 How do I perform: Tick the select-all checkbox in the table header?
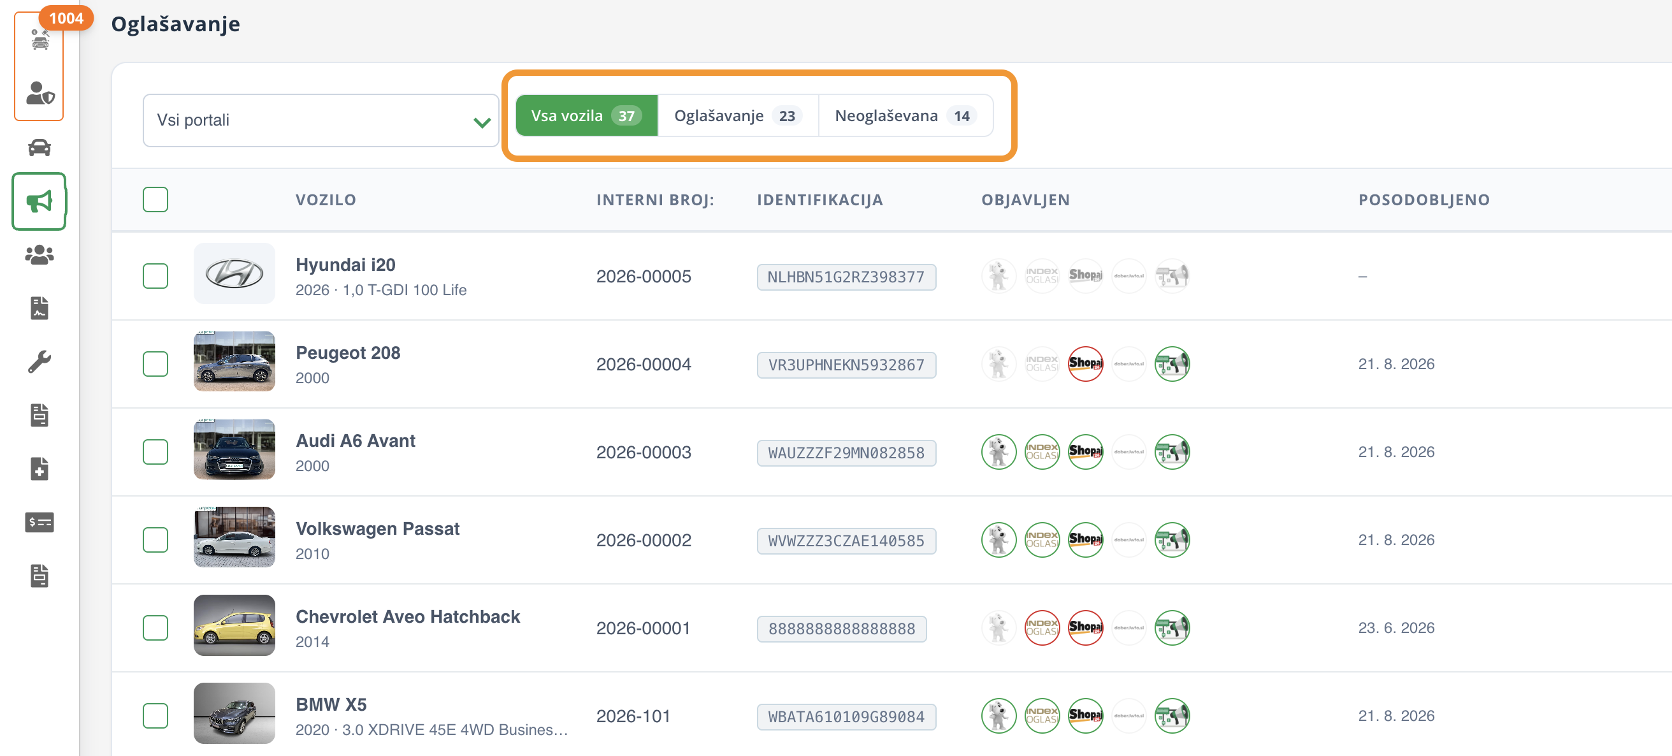point(155,200)
